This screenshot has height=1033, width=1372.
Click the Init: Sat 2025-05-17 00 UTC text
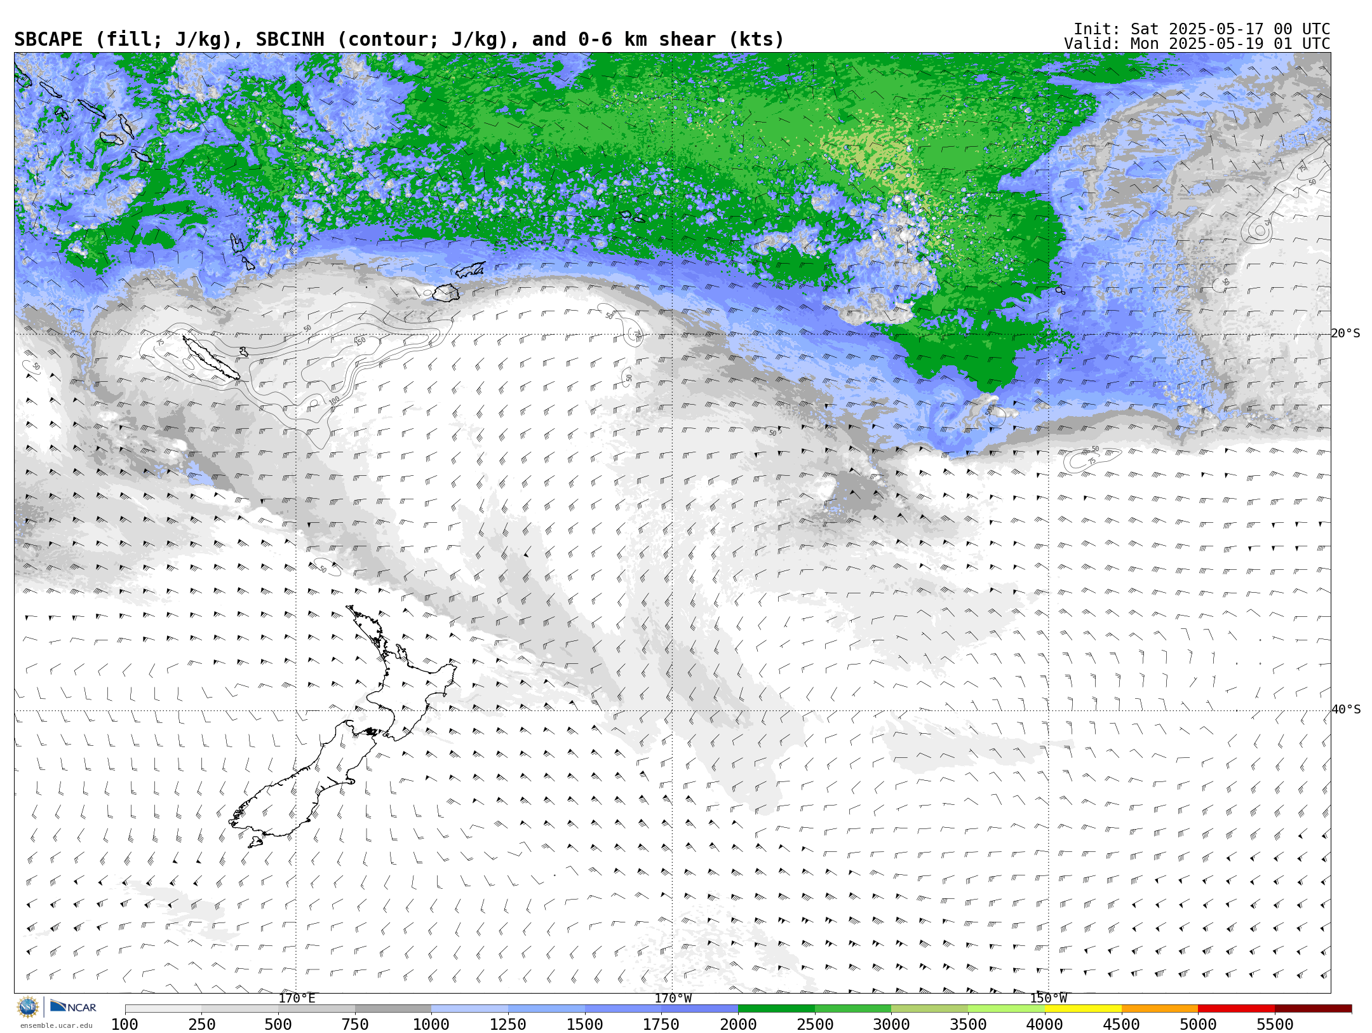[1201, 29]
